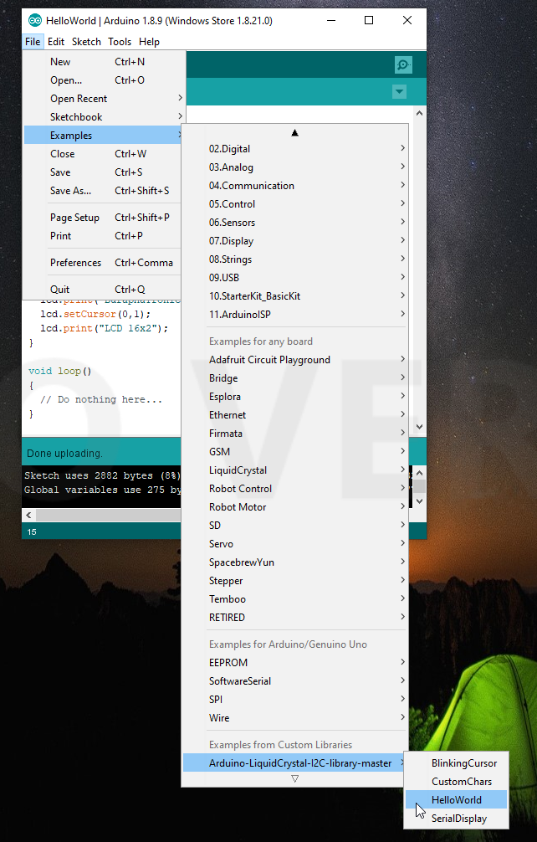The width and height of the screenshot is (537, 842).
Task: Open Servo library examples
Action: coord(294,543)
